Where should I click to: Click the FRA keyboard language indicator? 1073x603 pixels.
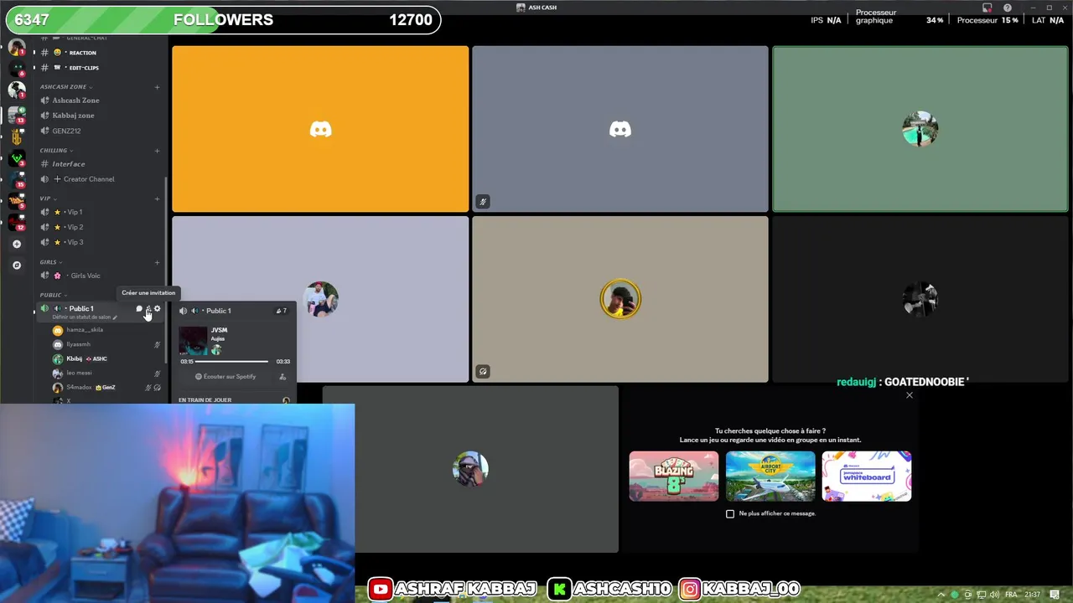click(x=1012, y=595)
